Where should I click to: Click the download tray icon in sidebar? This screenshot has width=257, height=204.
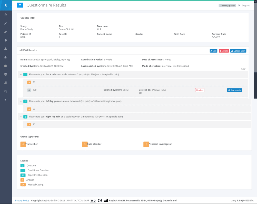coord(6,49)
